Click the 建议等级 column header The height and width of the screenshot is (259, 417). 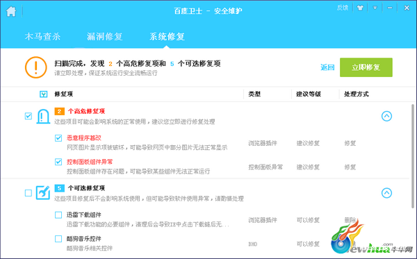[x=309, y=94]
